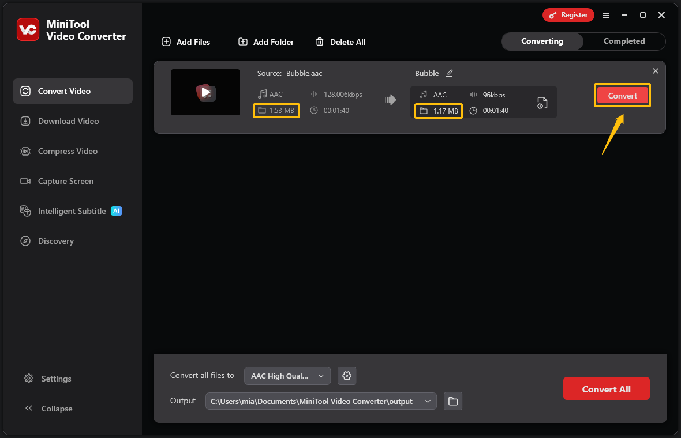Click the Add Files plus icon

click(166, 41)
